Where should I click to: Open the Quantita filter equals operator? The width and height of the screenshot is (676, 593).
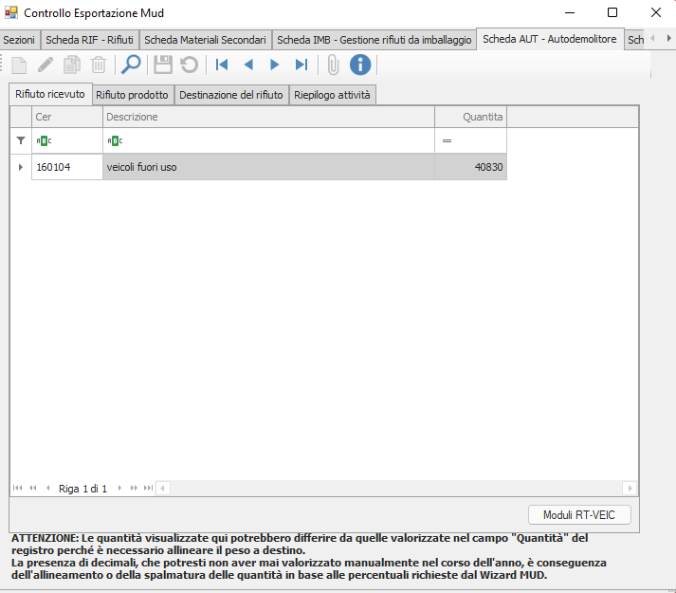(x=447, y=140)
